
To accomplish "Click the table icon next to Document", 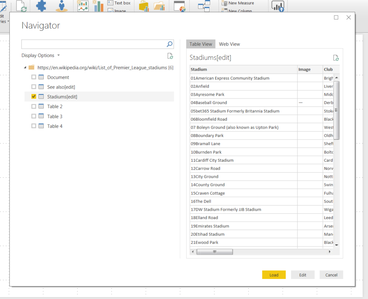I will tap(41, 77).
